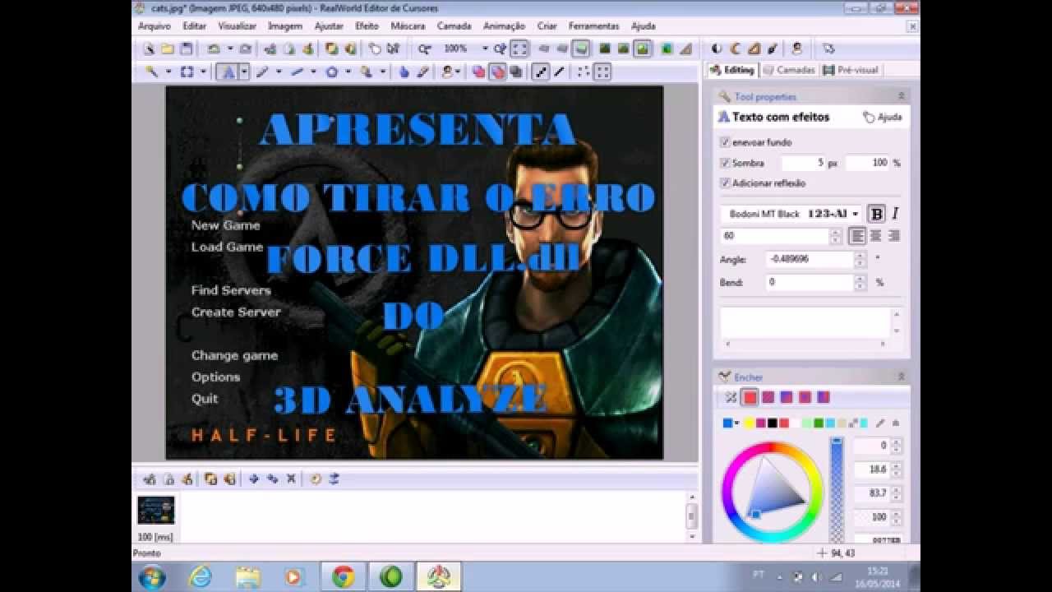
Task: Toggle the 'enevoar fundo' checkbox
Action: 725,142
